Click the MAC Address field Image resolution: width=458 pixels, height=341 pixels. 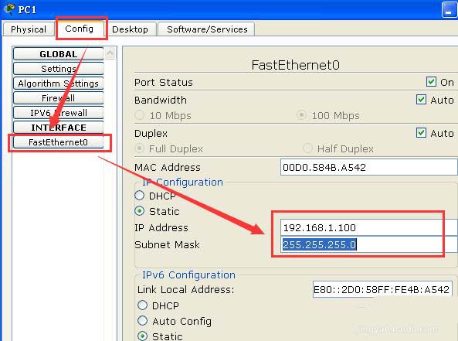coord(369,167)
